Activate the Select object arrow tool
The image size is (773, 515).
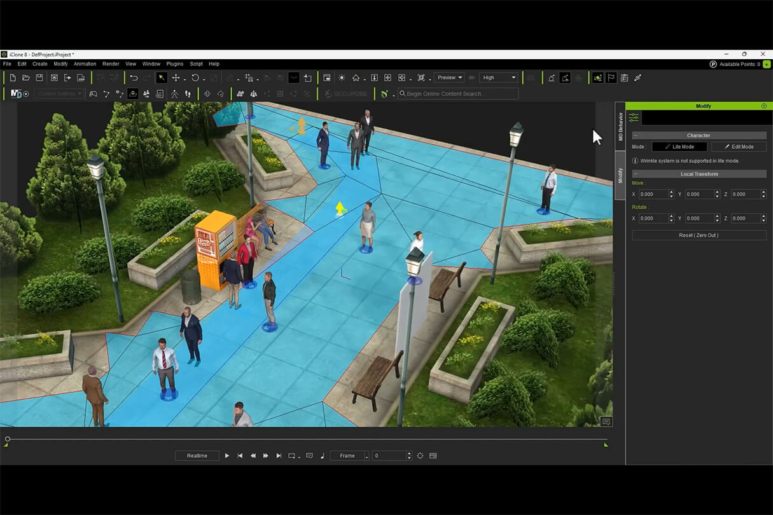pyautogui.click(x=162, y=78)
